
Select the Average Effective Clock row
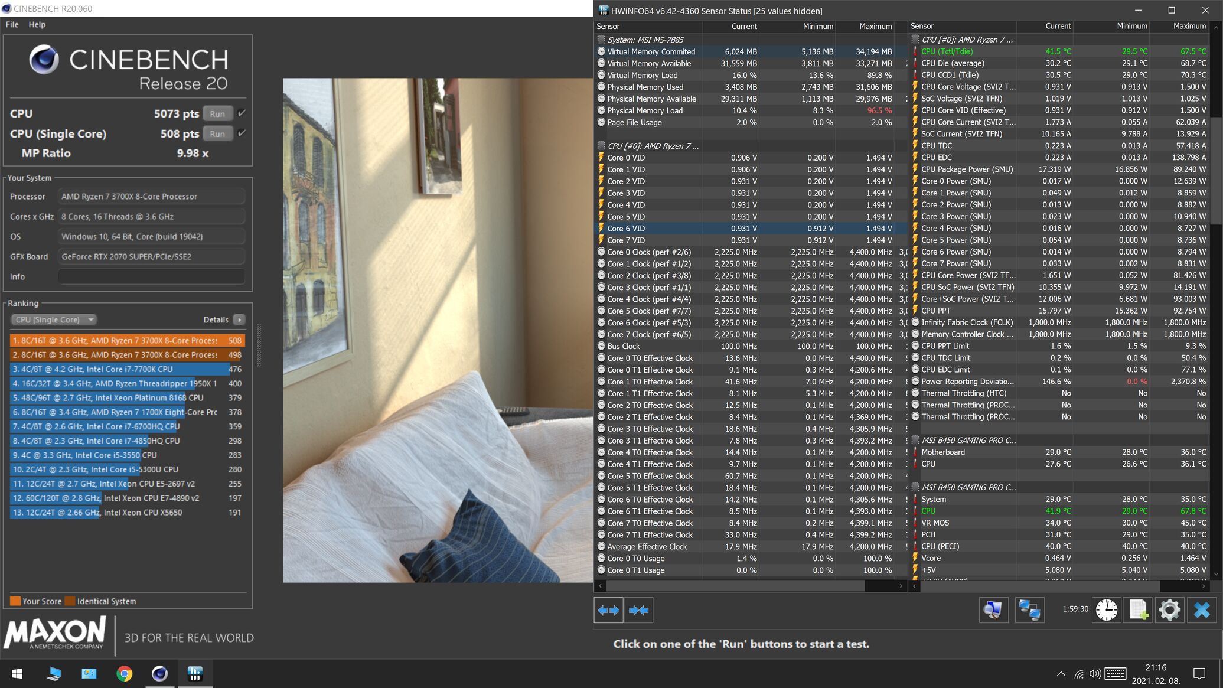(751, 547)
